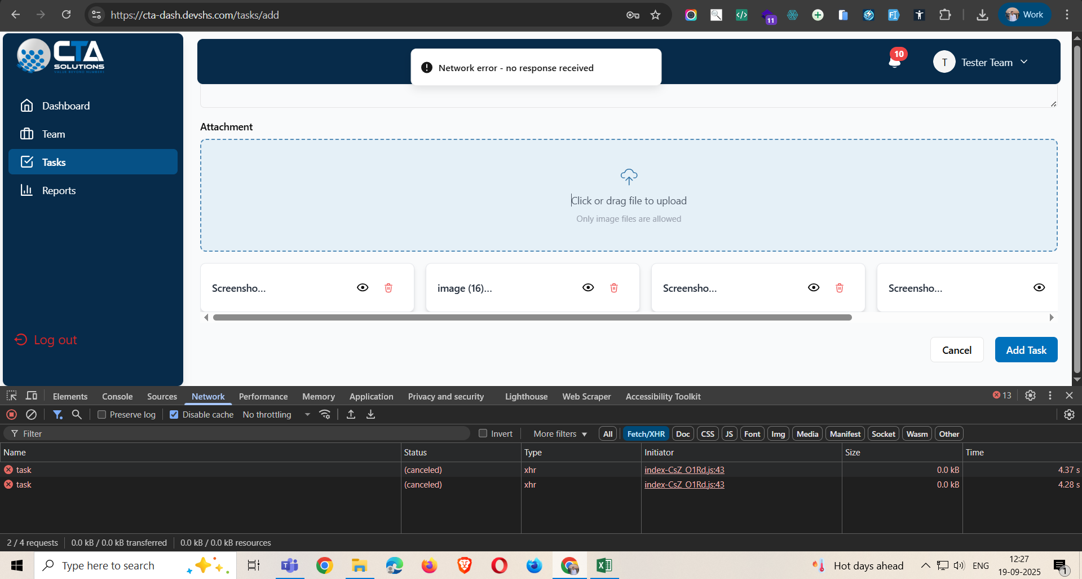Expand the No throttling dropdown

[x=276, y=415]
